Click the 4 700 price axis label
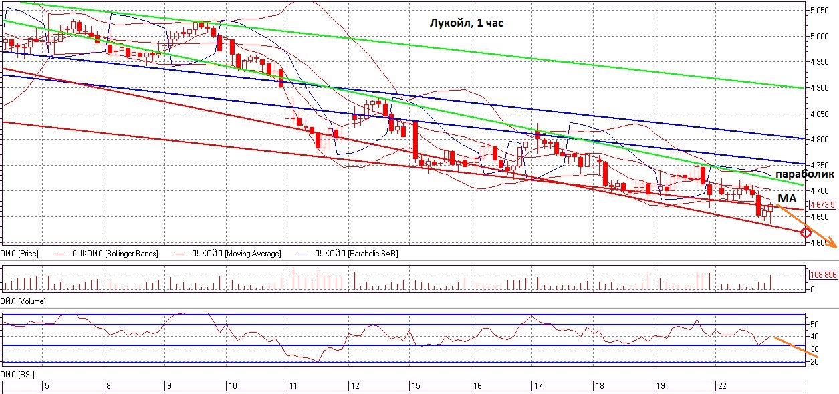The image size is (839, 394). pos(821,192)
